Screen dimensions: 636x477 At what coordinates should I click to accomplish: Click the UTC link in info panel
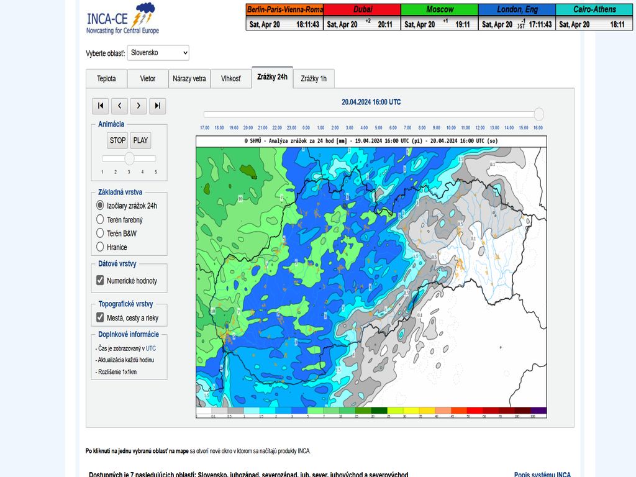151,348
